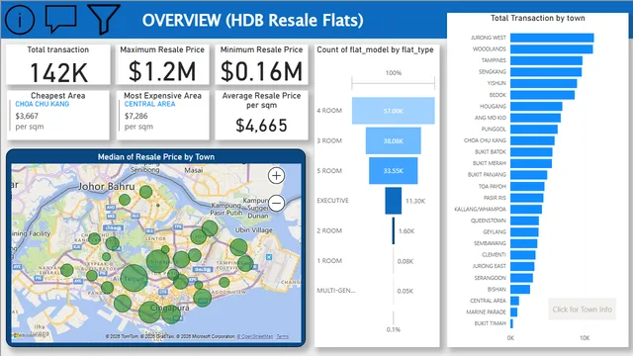Select the CHOA CHU KANG bar in chart
The width and height of the screenshot is (633, 356).
532,140
